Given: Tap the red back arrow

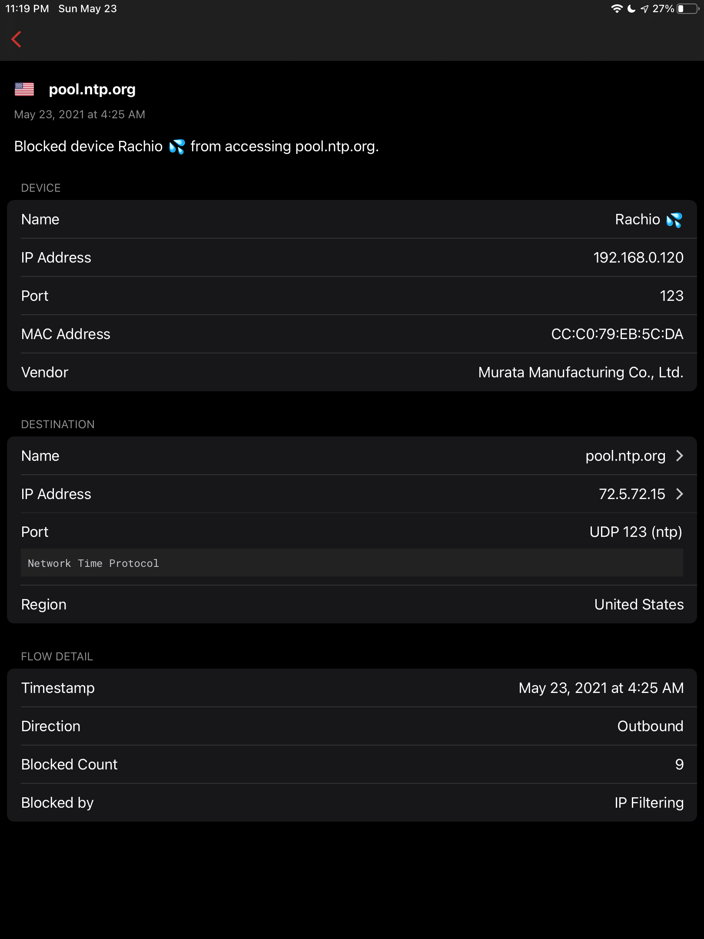Looking at the screenshot, I should (x=17, y=39).
